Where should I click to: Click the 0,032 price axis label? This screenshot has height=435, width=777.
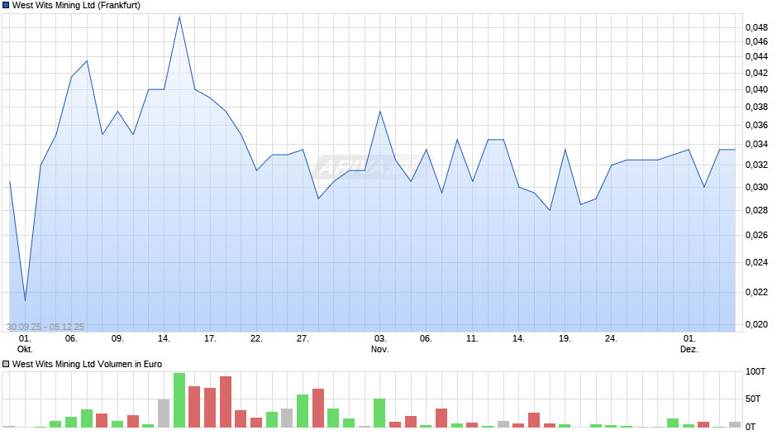point(756,165)
